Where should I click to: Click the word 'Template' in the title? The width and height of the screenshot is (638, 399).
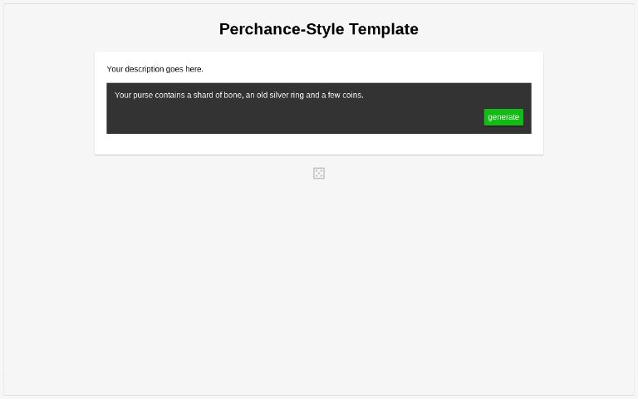pos(383,29)
